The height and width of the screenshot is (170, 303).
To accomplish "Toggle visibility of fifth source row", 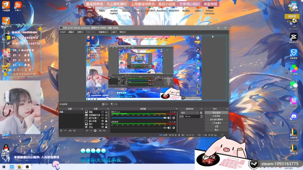I will pos(102,124).
